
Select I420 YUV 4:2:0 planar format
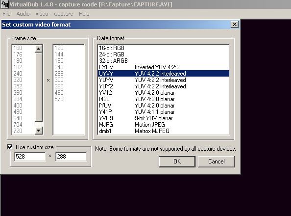click(x=164, y=99)
